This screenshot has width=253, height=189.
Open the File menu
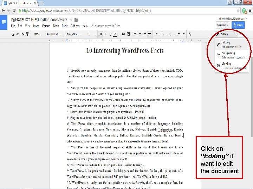click(x=13, y=26)
